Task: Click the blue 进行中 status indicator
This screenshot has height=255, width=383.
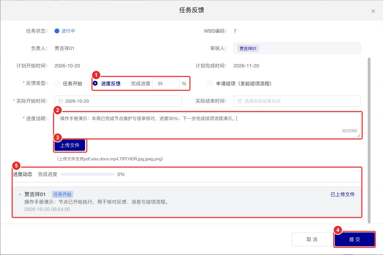Action: [57, 31]
